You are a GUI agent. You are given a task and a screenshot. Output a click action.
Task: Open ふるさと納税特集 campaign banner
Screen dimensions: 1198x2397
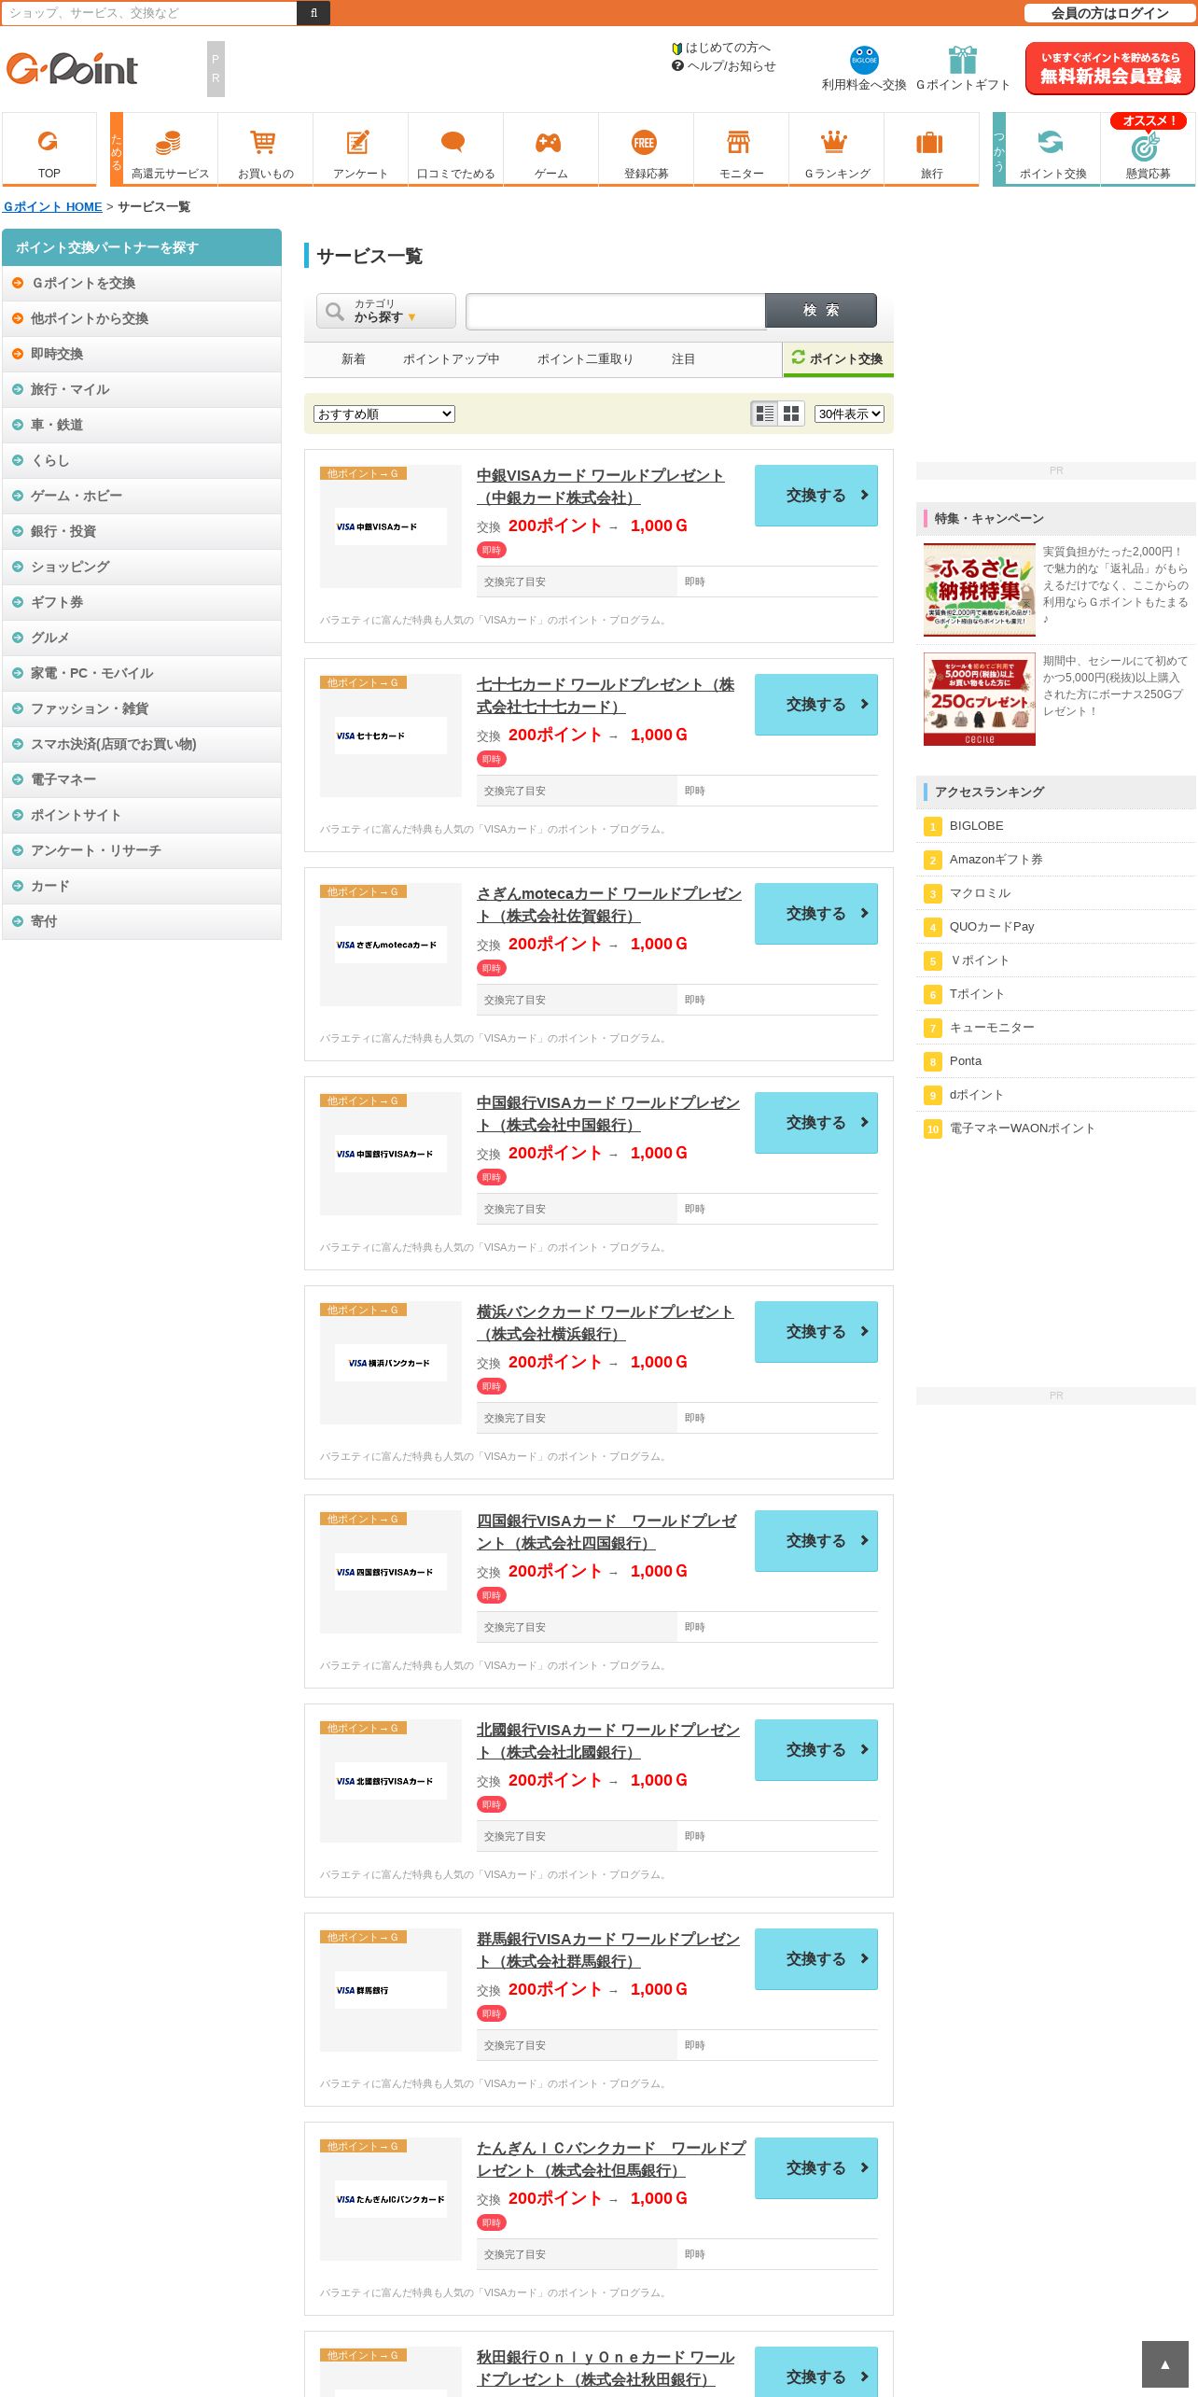coord(980,589)
